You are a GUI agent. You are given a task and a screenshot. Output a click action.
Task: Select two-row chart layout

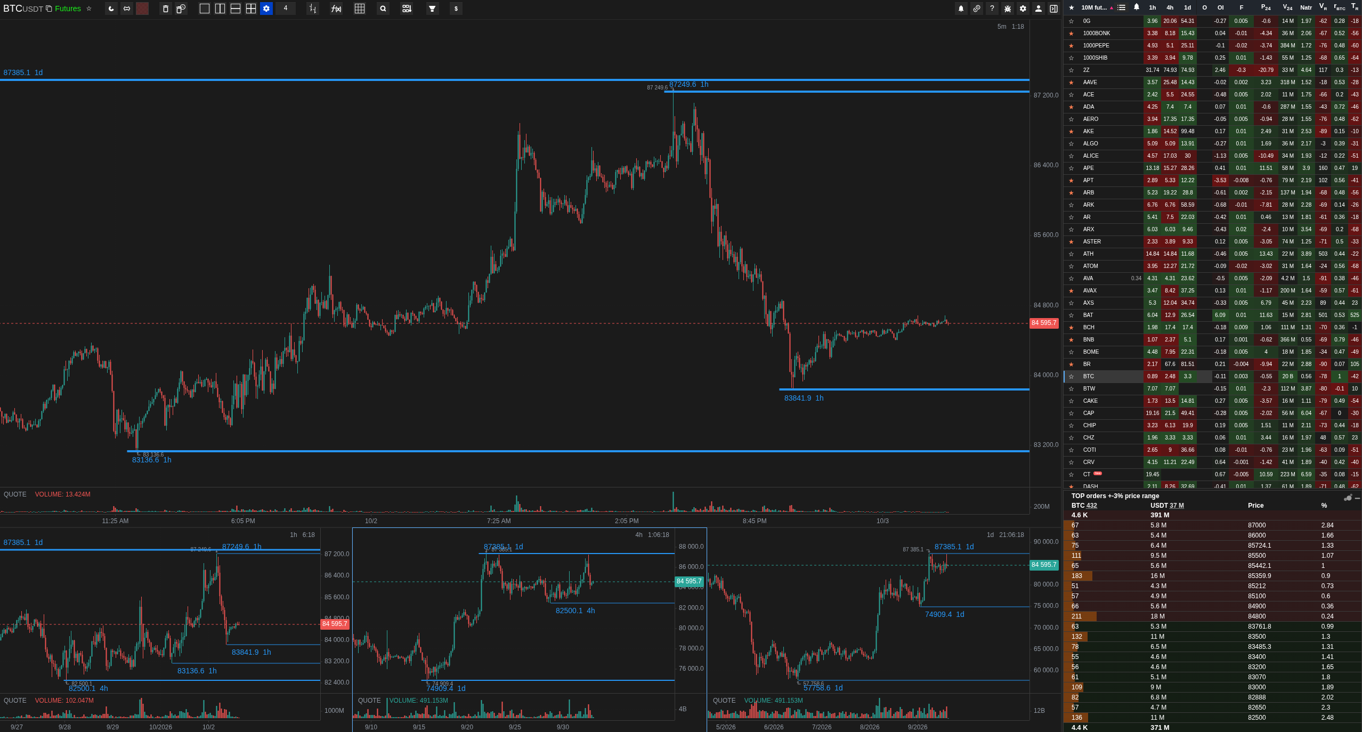(236, 9)
